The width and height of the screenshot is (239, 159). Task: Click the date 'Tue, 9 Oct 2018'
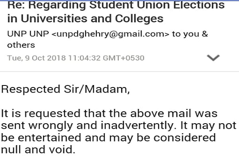click(x=36, y=58)
